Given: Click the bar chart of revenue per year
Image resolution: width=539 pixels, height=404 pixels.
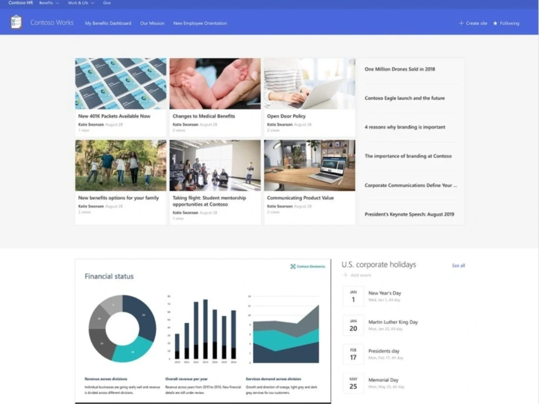Looking at the screenshot, I should tap(202, 330).
